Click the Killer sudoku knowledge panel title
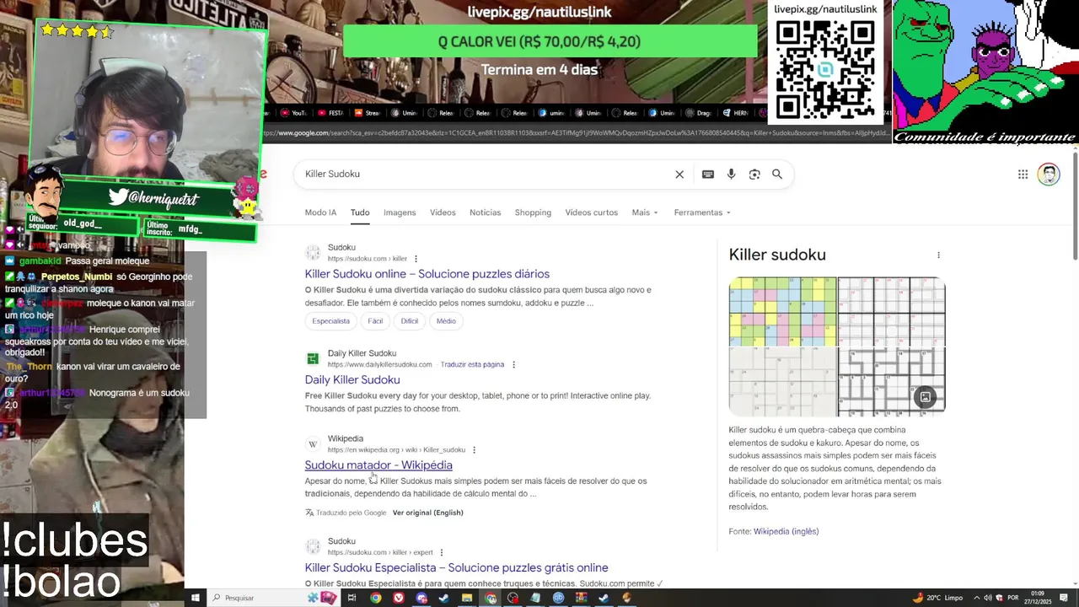 click(x=777, y=255)
